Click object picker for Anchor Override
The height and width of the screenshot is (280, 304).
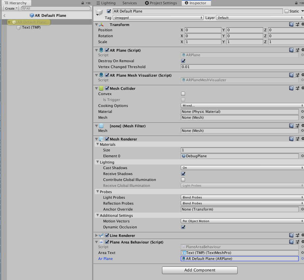click(x=302, y=209)
